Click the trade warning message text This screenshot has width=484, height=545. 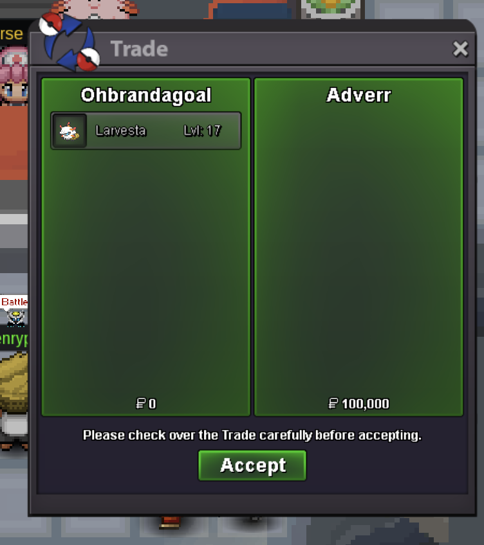tap(252, 435)
